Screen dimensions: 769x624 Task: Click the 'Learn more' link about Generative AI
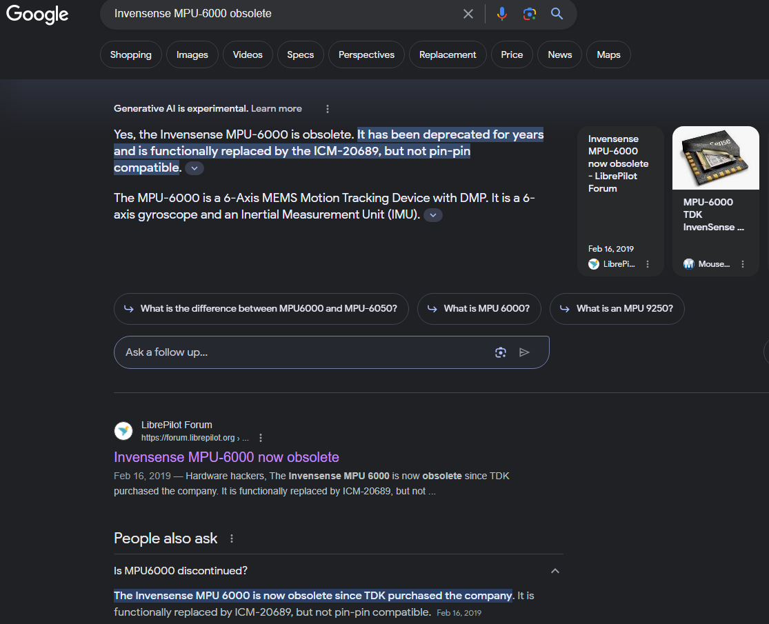(276, 109)
